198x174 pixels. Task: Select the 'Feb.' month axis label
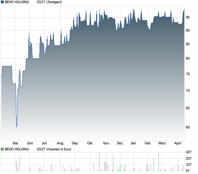point(148,143)
